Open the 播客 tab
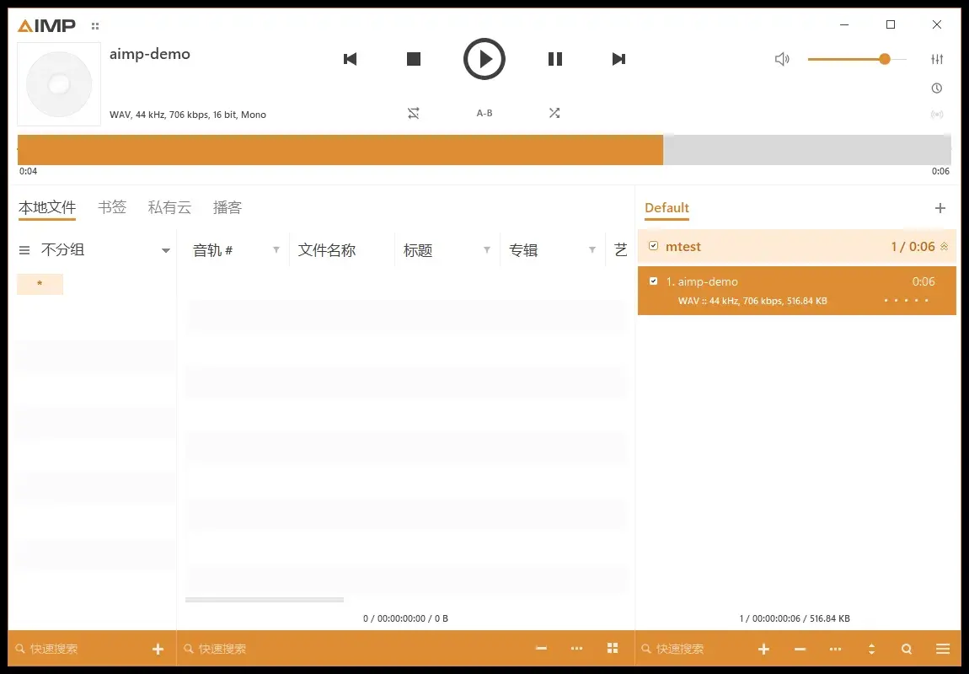The image size is (969, 674). [x=227, y=207]
